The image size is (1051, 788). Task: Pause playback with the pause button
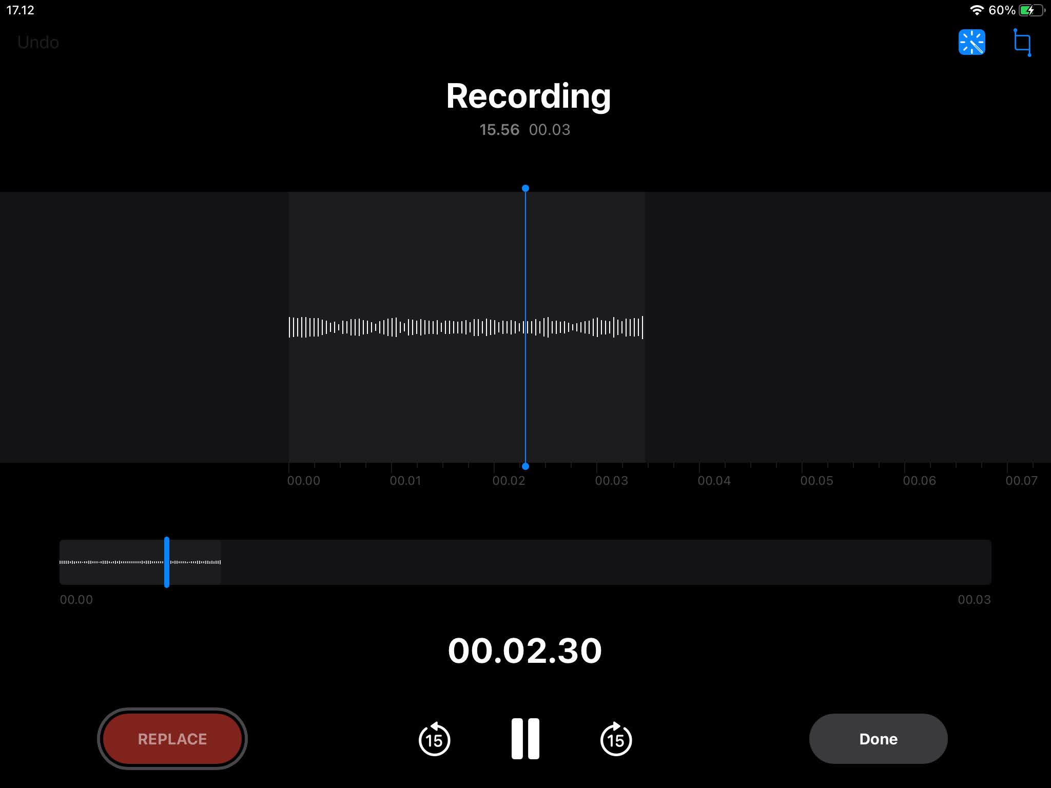[525, 739]
